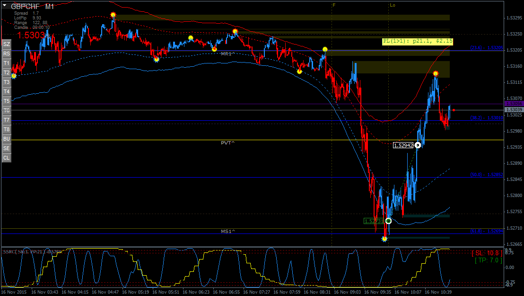Select the T2 button

(6, 72)
